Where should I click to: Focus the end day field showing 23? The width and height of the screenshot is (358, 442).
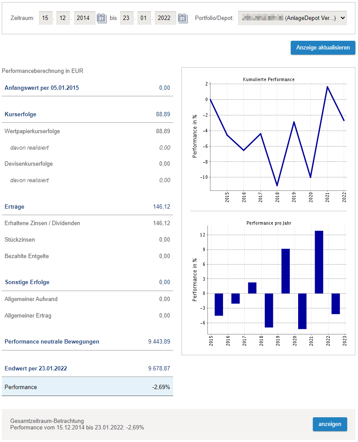click(127, 18)
